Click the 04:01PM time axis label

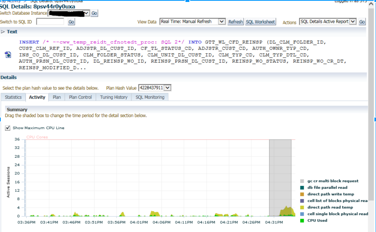click(139, 222)
